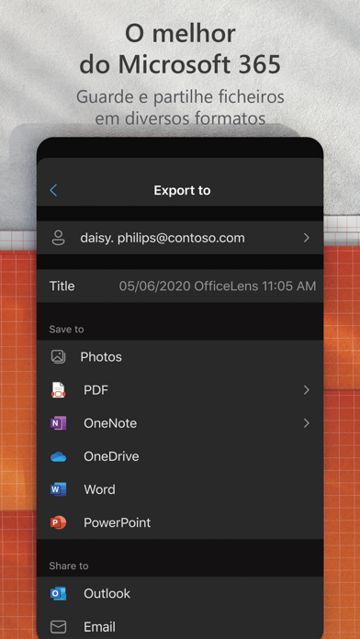Tap the PowerPoint app icon
The width and height of the screenshot is (360, 639).
(x=58, y=522)
